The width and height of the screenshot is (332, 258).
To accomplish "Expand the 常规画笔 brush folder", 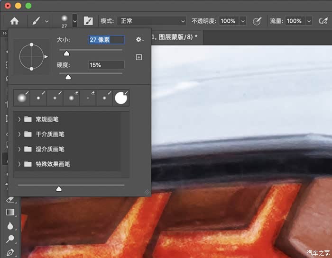I will click(x=19, y=119).
